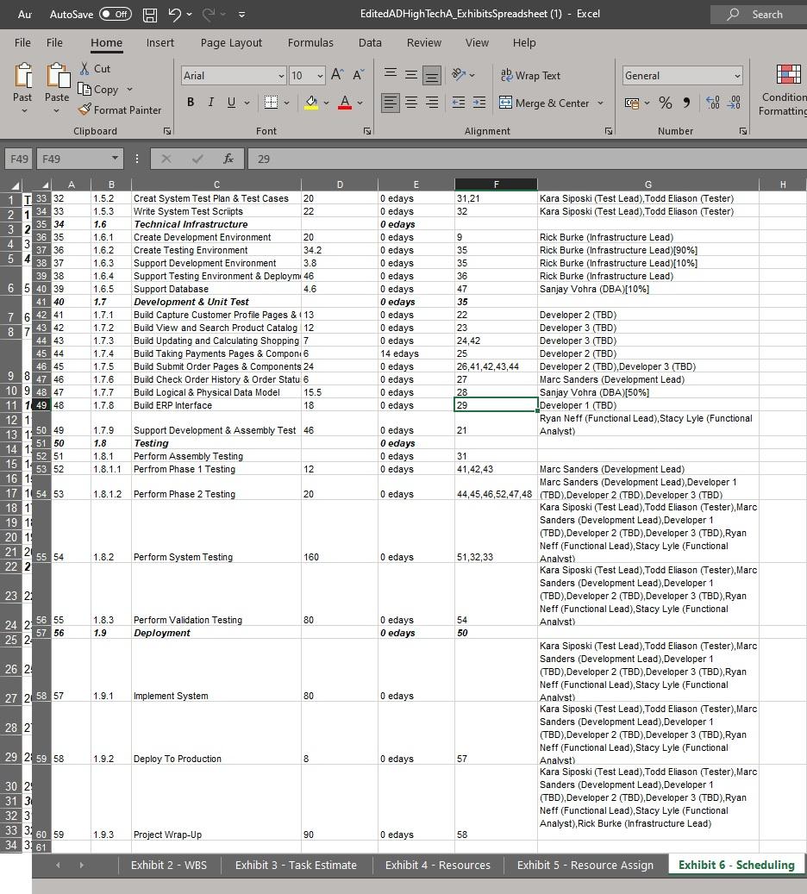Open the Exhibit 4 - Resources sheet

(437, 865)
